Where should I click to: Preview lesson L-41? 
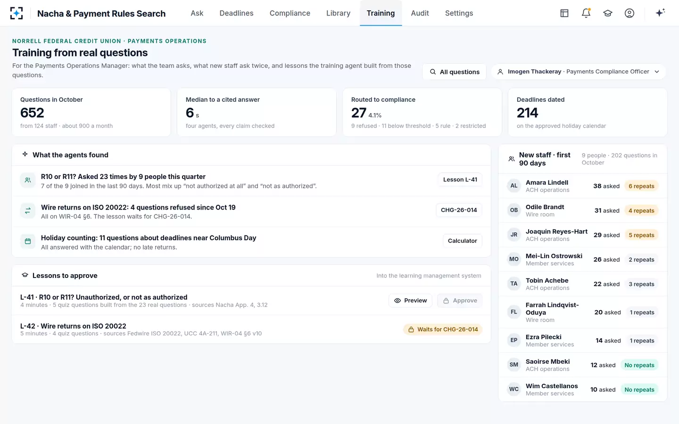click(x=410, y=301)
